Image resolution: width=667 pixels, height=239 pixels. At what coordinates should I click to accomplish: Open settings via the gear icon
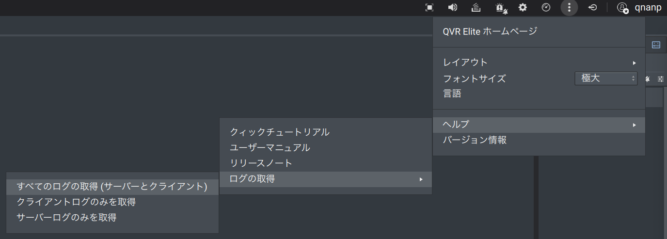[x=523, y=7]
